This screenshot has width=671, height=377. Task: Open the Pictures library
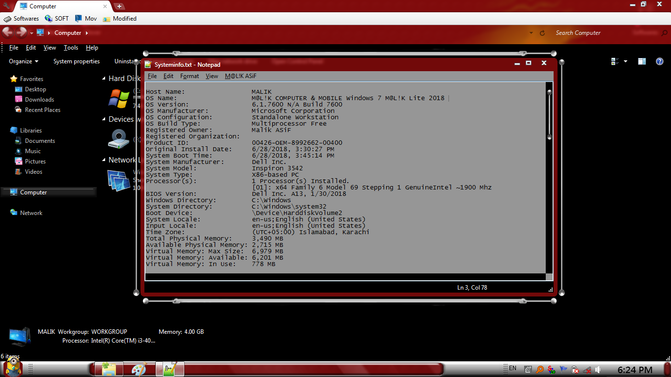(30, 162)
